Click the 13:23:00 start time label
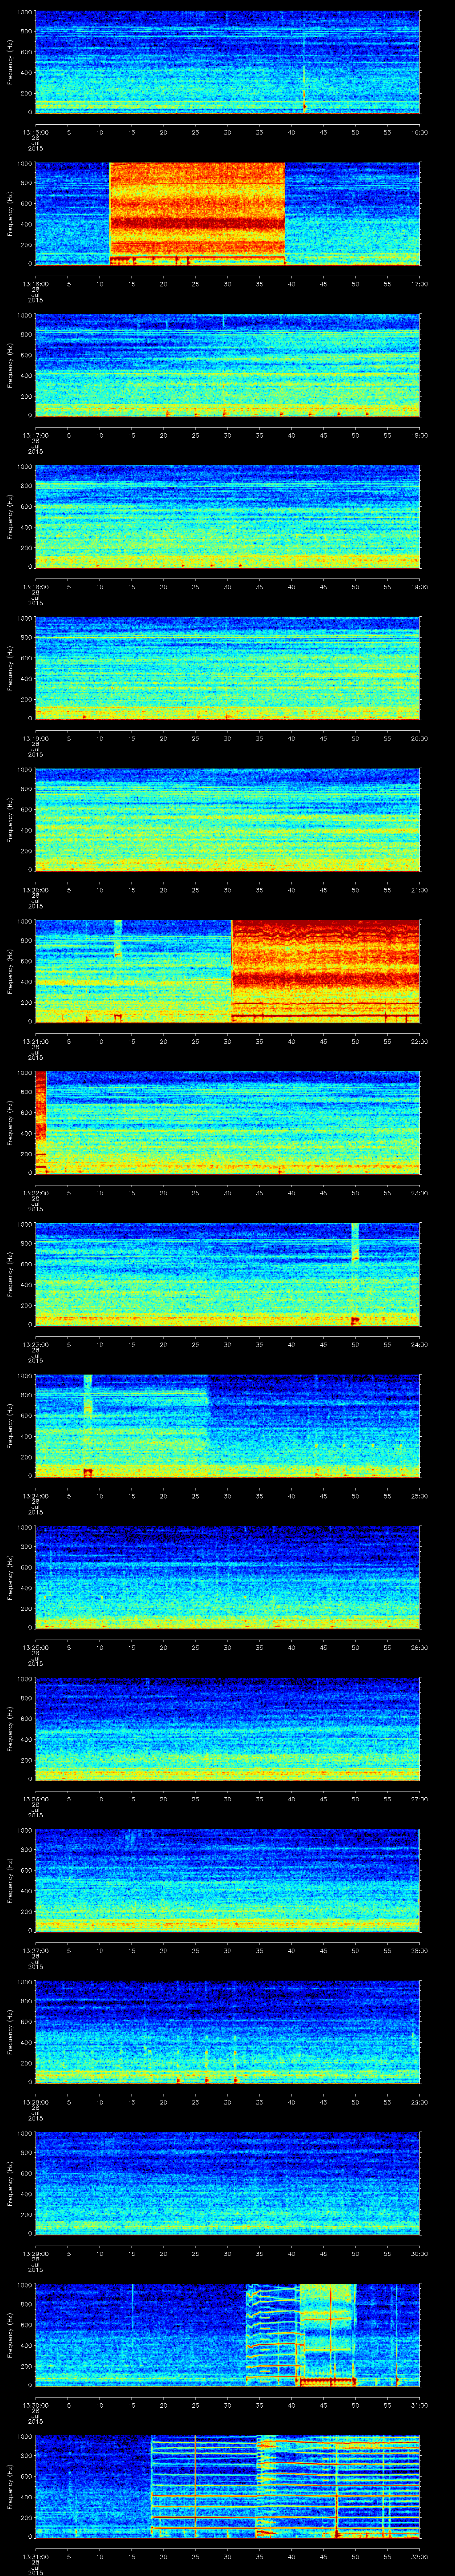 coord(35,1345)
